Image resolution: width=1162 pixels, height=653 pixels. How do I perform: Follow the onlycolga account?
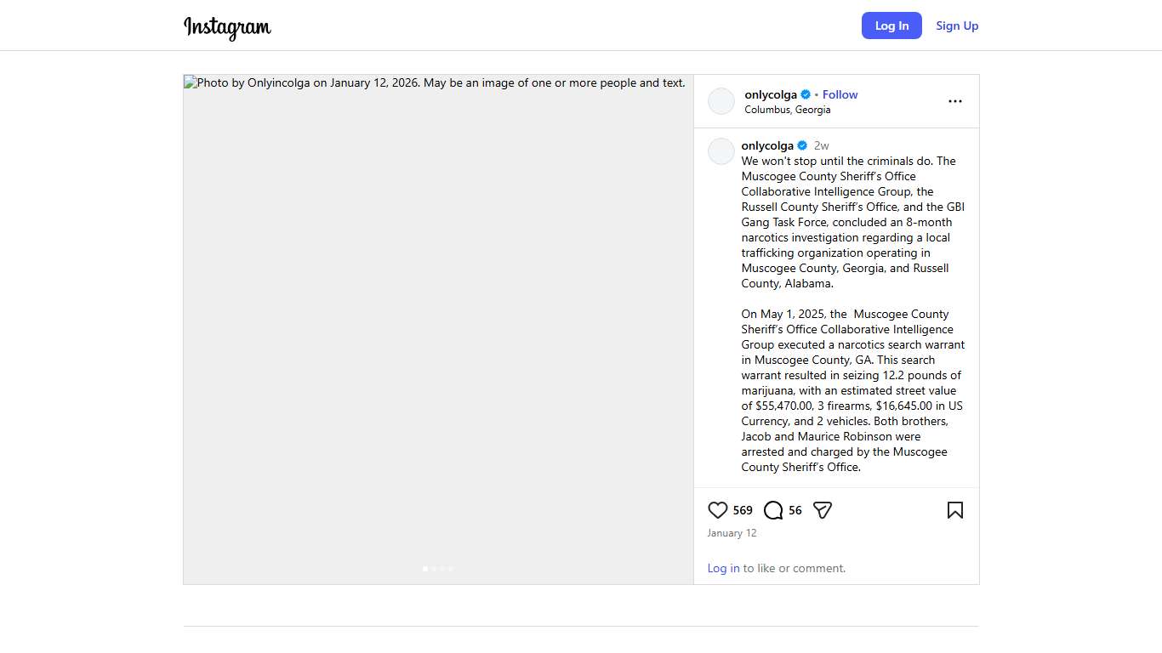tap(840, 94)
